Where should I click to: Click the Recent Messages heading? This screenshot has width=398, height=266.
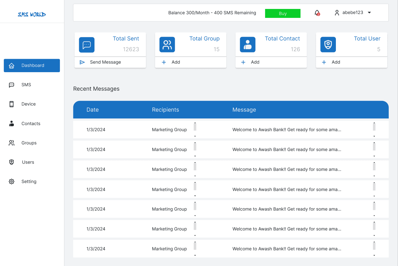tap(96, 89)
